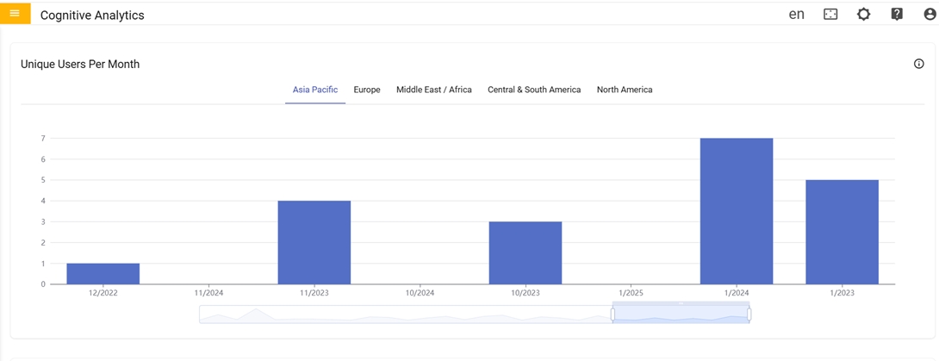Open the Middle East / Africa tab
The image size is (939, 361).
click(434, 90)
